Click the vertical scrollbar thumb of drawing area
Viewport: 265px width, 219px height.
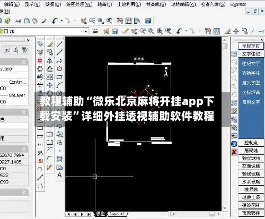(x=225, y=47)
